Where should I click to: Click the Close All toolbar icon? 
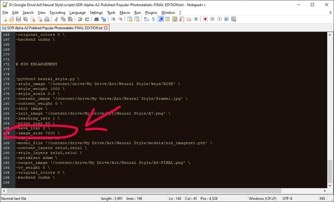click(x=40, y=19)
